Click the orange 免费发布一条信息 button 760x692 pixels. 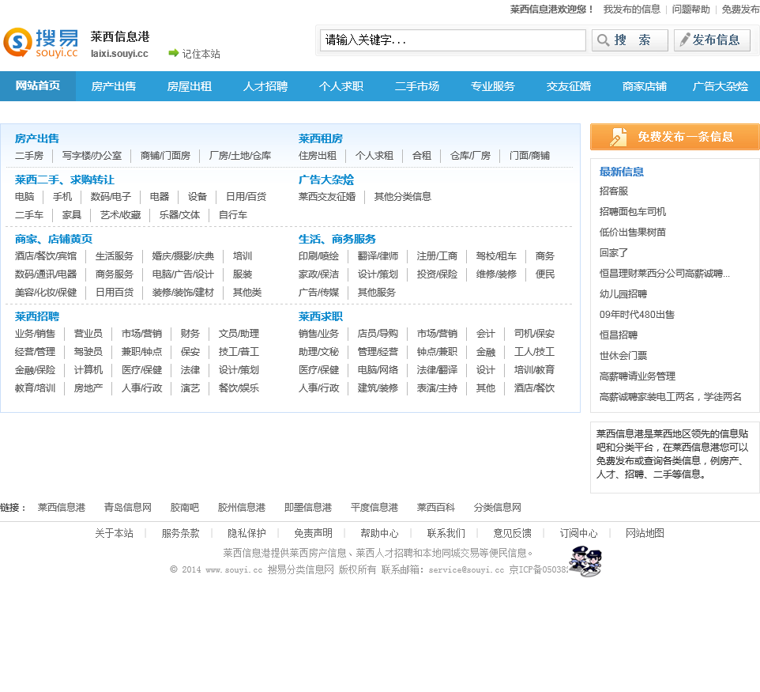[675, 137]
